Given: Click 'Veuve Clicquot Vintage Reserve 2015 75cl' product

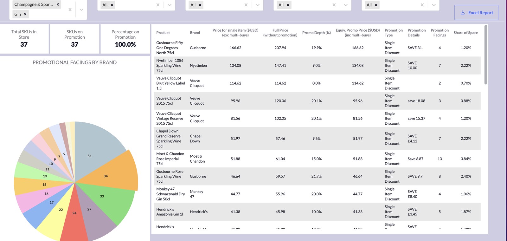Looking at the screenshot, I should 170,119.
